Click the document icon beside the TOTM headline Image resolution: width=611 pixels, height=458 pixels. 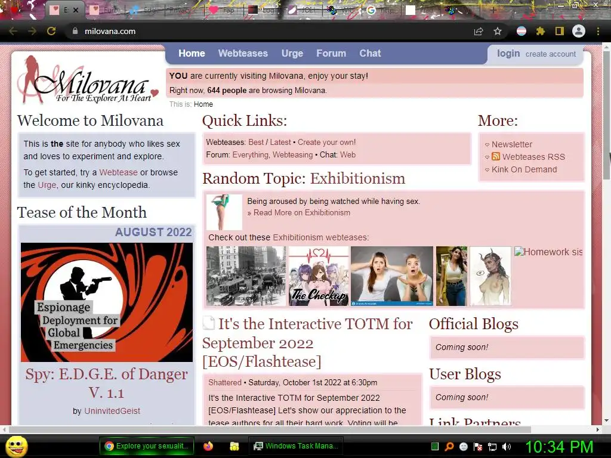(x=209, y=323)
